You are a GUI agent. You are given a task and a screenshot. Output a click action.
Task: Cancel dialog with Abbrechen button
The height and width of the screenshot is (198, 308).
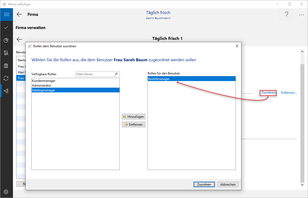coord(228,184)
